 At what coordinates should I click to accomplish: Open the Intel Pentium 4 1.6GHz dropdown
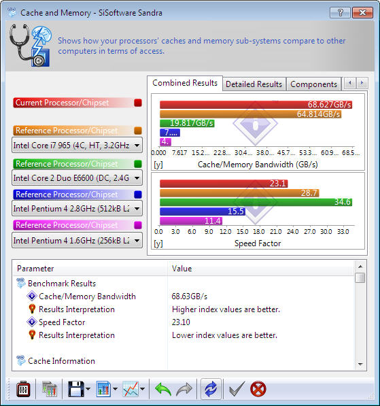tap(77, 241)
